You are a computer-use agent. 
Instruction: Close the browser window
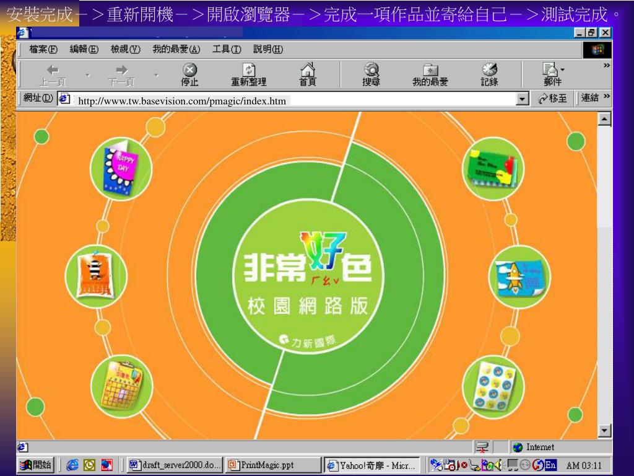click(605, 33)
